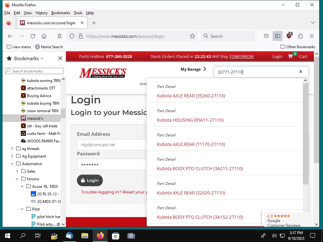Open the 2G RL 05-12 bookmark
Image resolution: width=323 pixels, height=242 pixels.
tap(45, 194)
